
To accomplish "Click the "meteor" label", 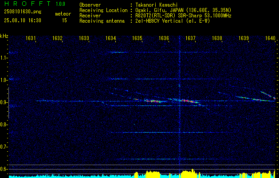I will [63, 14].
